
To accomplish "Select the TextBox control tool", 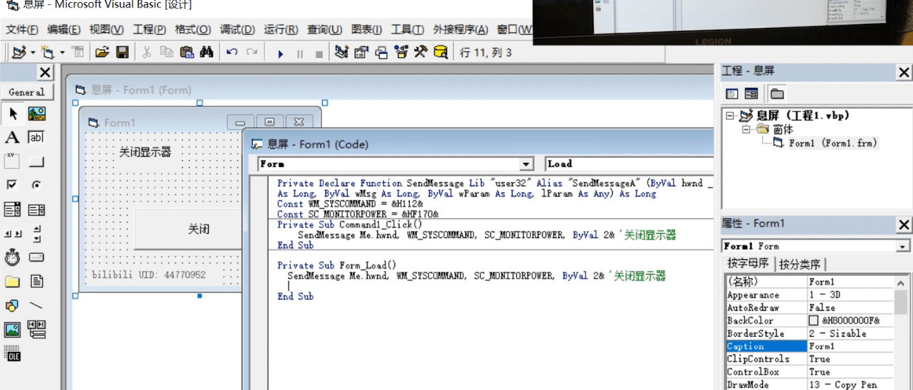I will [x=36, y=138].
